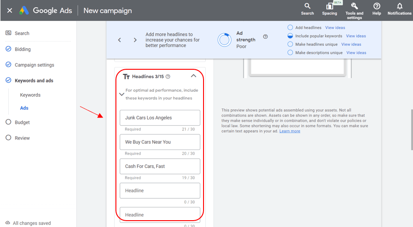Click All changes saved cloud icon
The width and height of the screenshot is (413, 227).
click(x=8, y=222)
